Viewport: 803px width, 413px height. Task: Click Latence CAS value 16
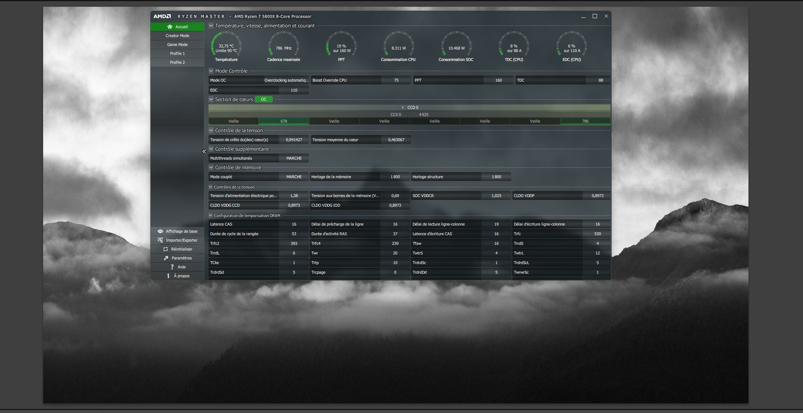294,224
